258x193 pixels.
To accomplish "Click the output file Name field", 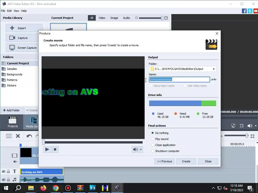I will pos(179,79).
